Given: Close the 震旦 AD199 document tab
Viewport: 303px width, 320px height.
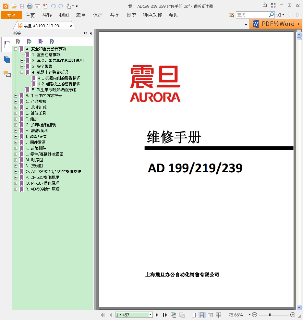Looking at the screenshot, I should coord(71,26).
